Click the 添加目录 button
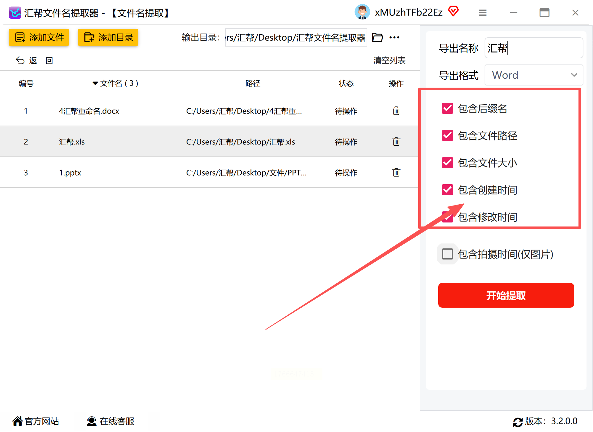The image size is (593, 432). point(108,38)
